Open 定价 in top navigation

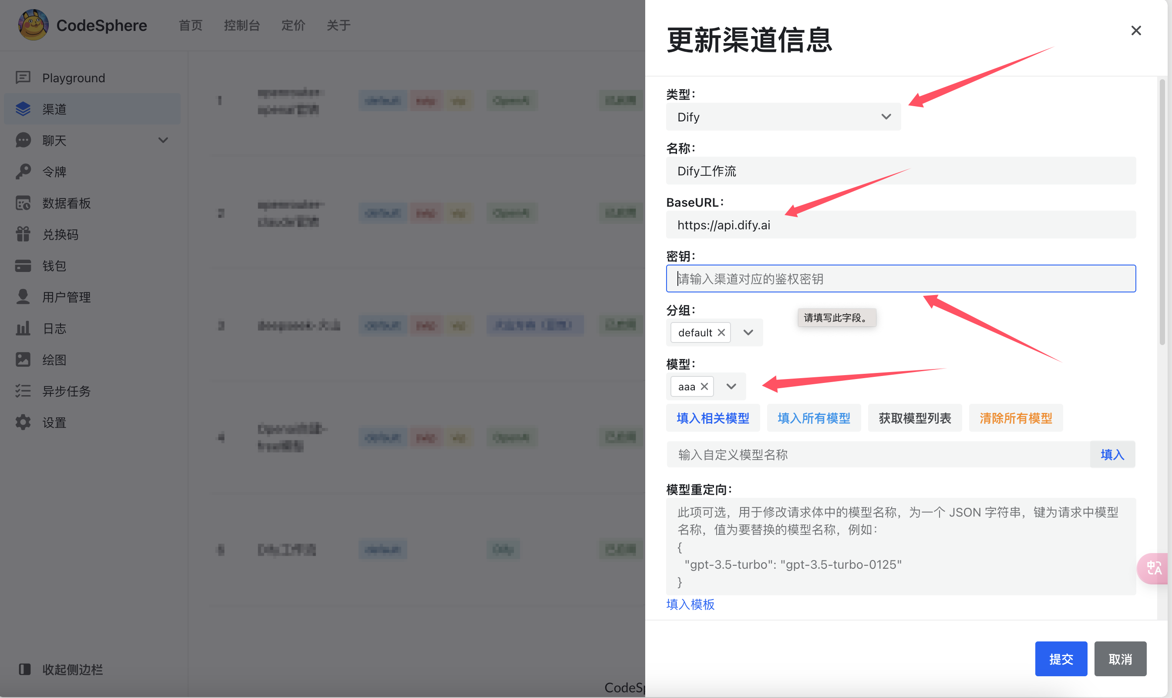(x=293, y=25)
